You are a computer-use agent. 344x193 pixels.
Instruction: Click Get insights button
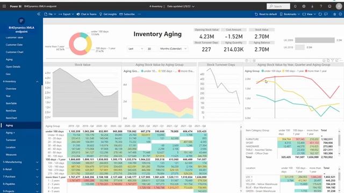pos(108,14)
